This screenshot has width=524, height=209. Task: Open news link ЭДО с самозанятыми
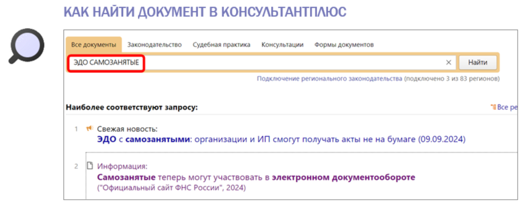[281, 140]
